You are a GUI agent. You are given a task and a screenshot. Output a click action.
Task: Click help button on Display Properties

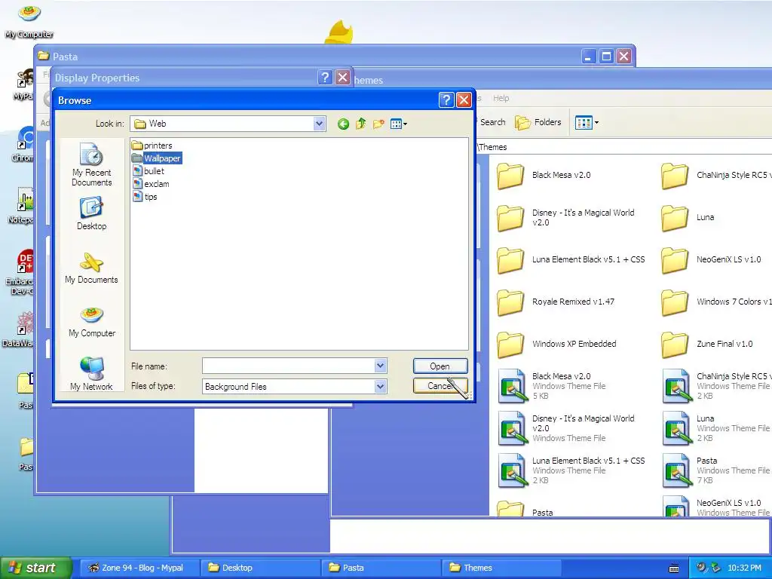tap(325, 78)
